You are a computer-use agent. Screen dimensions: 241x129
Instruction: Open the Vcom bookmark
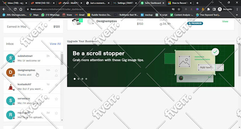(67, 15)
